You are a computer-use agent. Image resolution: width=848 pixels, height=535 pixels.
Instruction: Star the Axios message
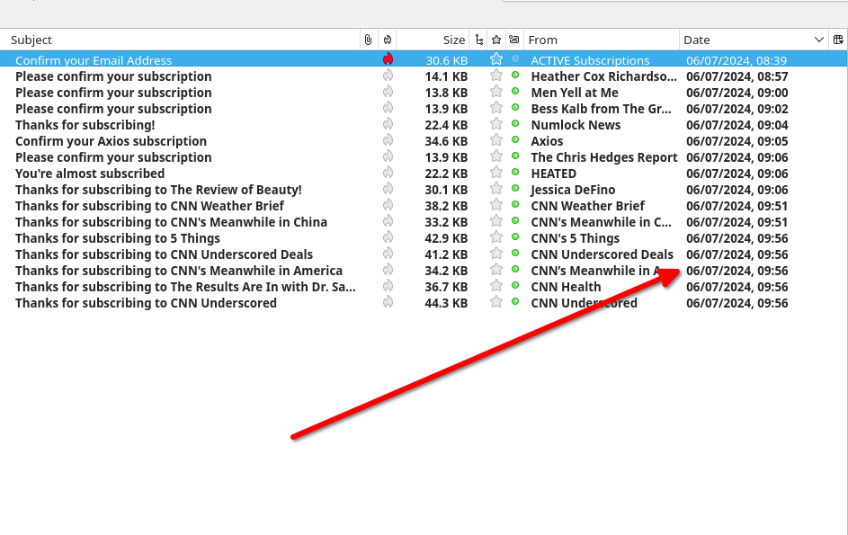point(496,140)
